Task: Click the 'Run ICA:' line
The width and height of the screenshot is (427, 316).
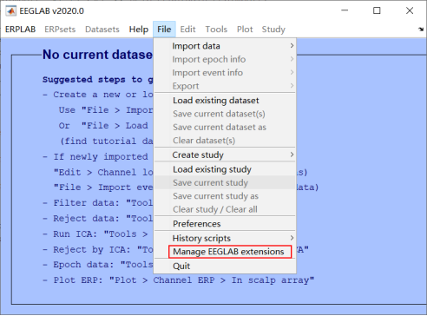Action: 95,234
